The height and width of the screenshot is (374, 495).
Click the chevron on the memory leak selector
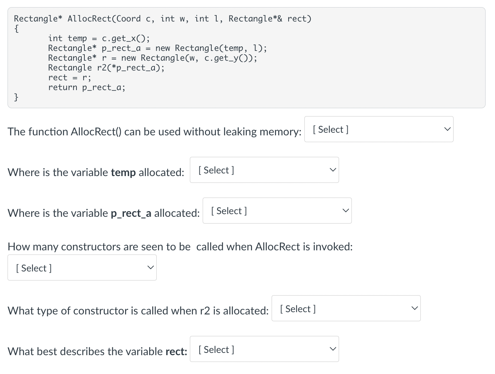tap(447, 129)
